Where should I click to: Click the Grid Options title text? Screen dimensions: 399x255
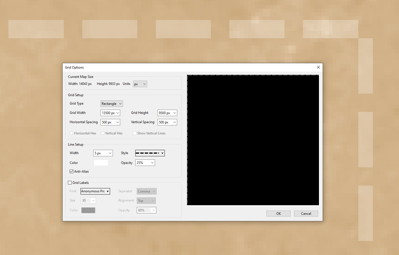74,67
